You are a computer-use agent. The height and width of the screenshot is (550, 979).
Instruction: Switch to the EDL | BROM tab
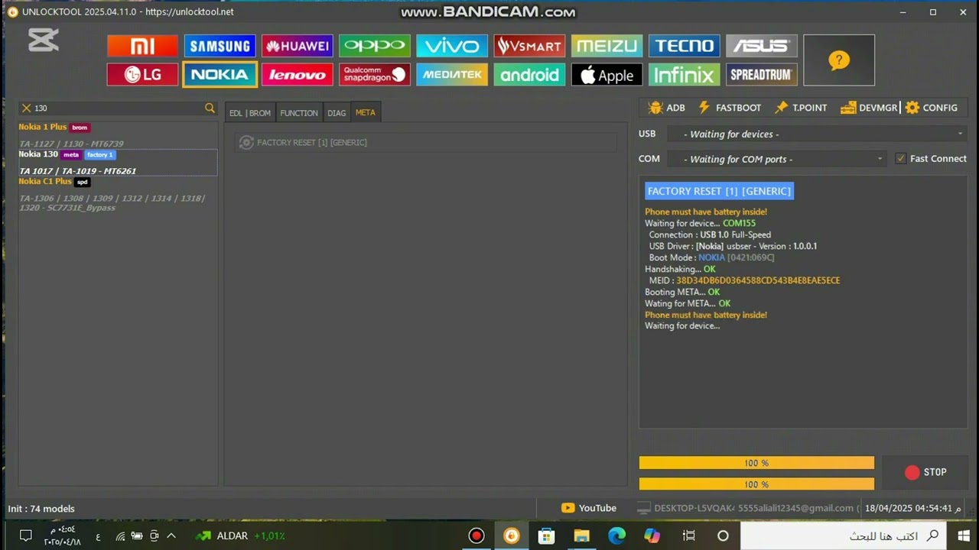250,113
